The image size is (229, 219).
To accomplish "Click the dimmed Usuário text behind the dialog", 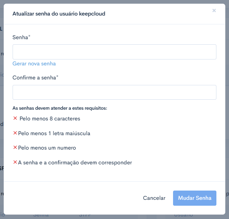I will pyautogui.click(x=183, y=216).
